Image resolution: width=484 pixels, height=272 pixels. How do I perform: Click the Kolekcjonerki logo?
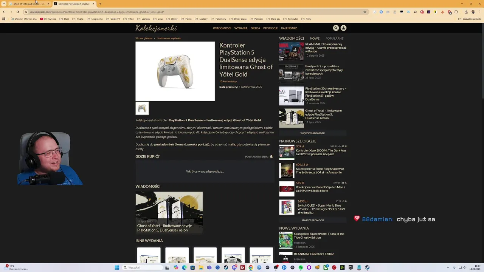click(x=156, y=28)
